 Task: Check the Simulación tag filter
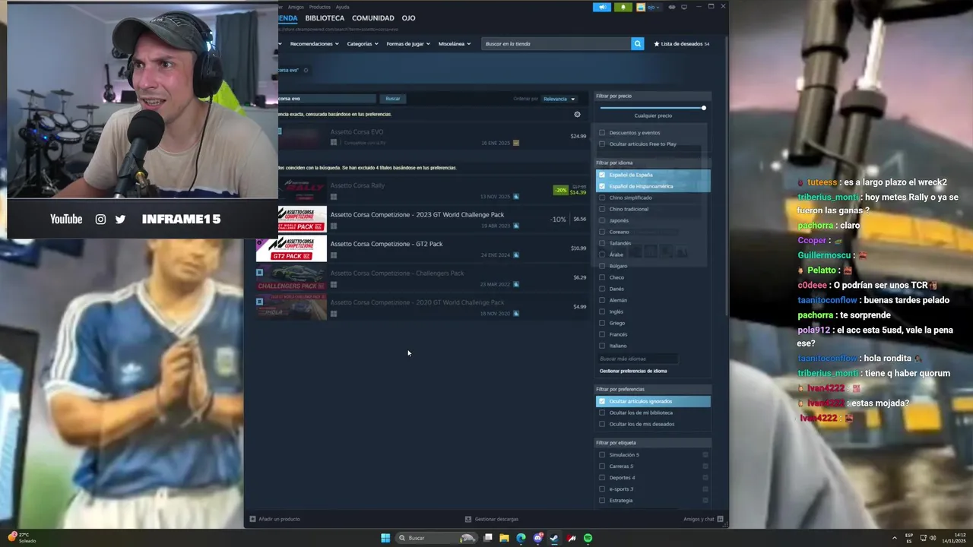[x=602, y=455]
